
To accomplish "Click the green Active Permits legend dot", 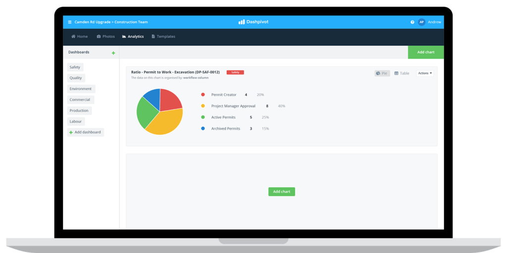I will 203,117.
